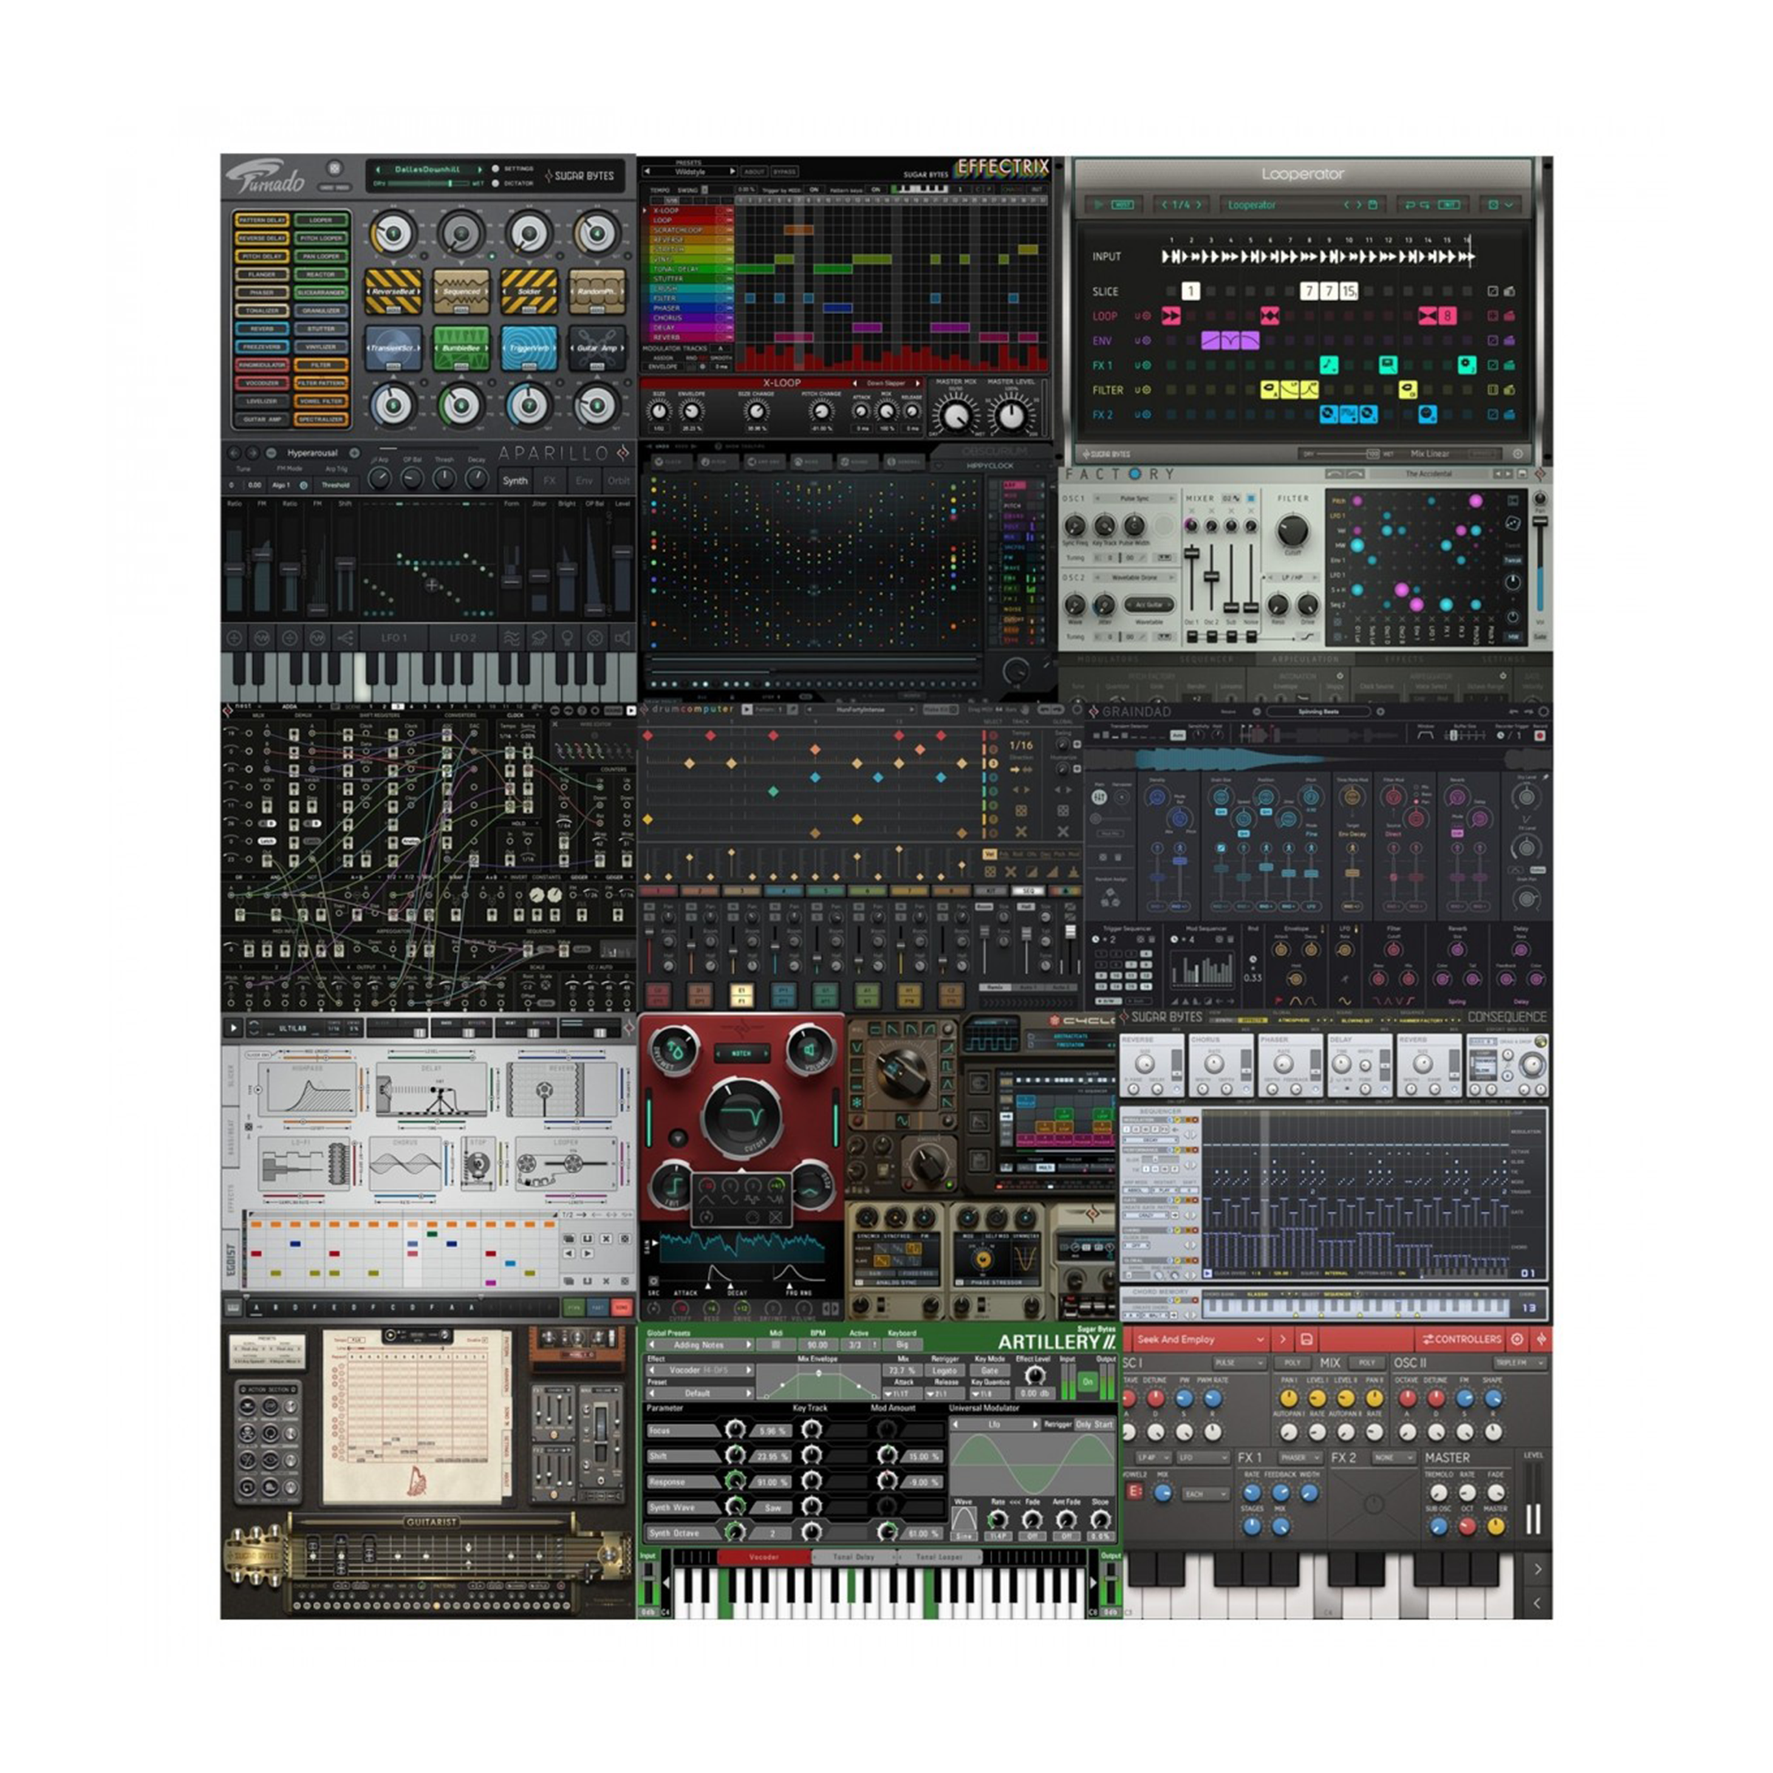Click the BYPASS button in Effectrix

click(x=784, y=171)
